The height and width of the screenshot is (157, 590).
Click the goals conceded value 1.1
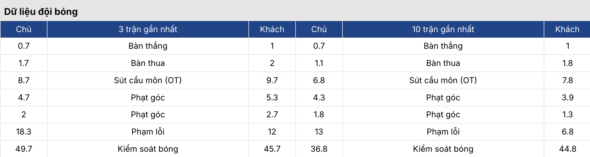click(x=319, y=63)
